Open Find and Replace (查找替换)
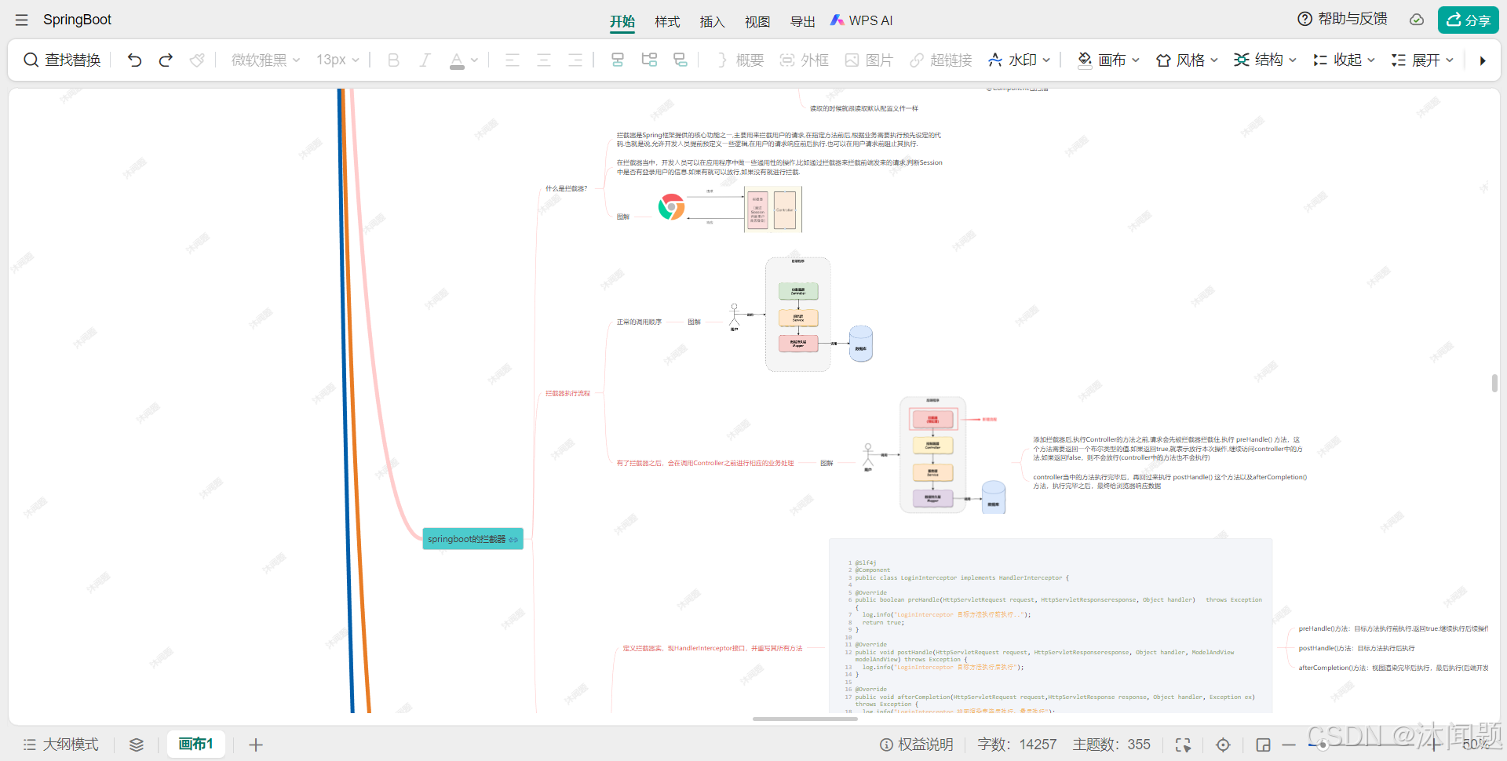Image resolution: width=1507 pixels, height=761 pixels. tap(62, 60)
